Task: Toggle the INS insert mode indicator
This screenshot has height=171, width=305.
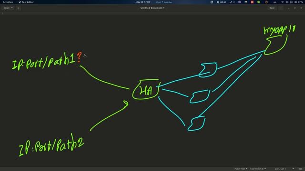Action: coord(301,169)
